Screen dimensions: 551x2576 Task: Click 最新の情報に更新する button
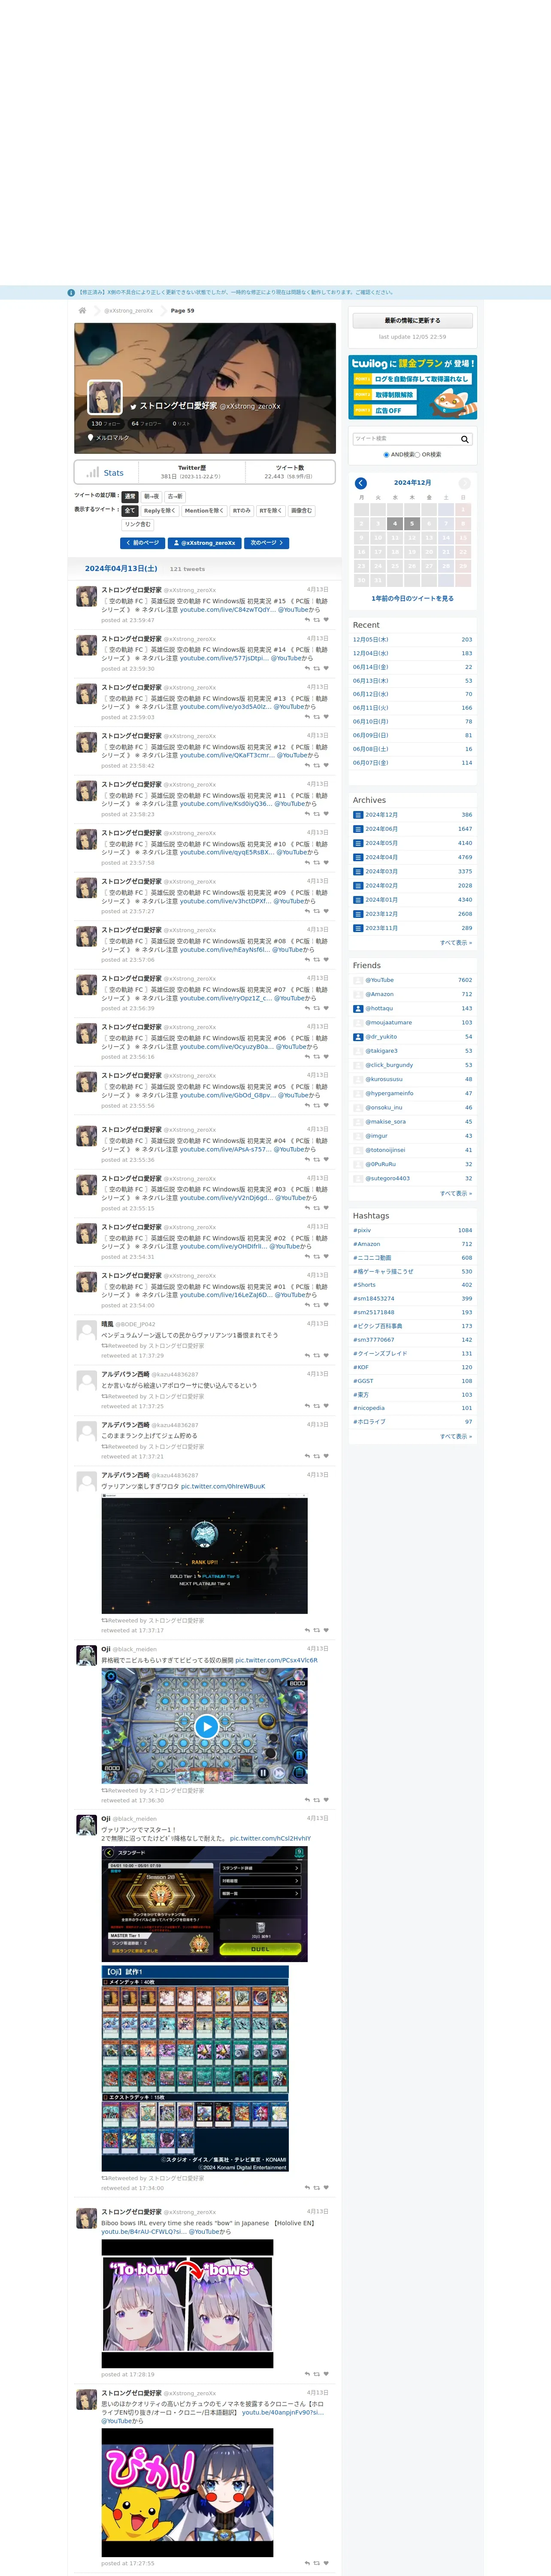(x=412, y=321)
